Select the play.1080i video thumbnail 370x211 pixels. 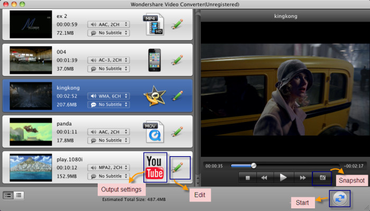click(31, 167)
